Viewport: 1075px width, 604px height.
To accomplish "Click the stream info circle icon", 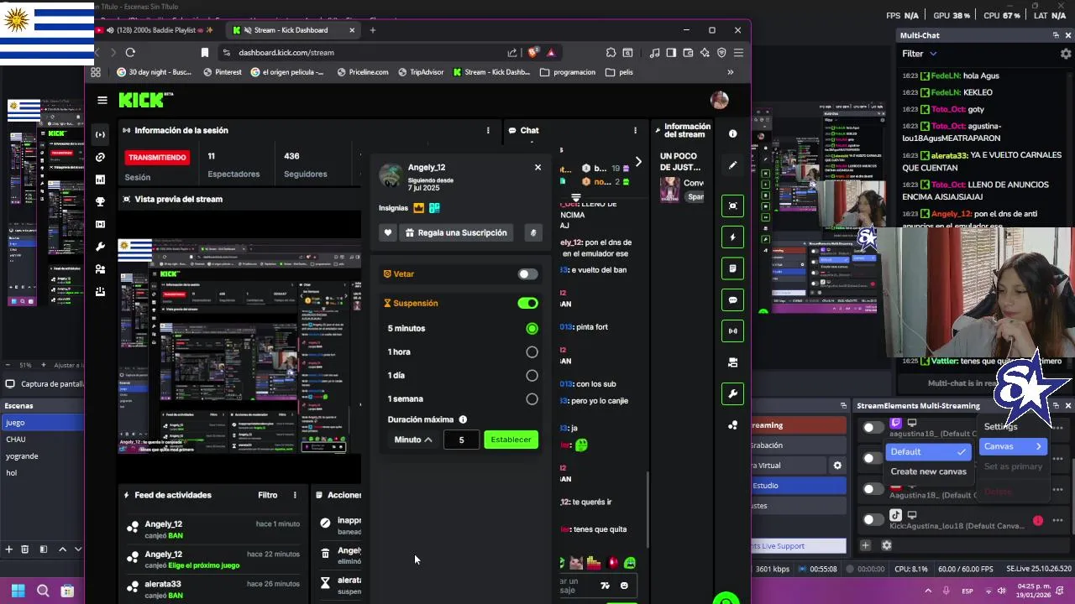I will pos(732,133).
